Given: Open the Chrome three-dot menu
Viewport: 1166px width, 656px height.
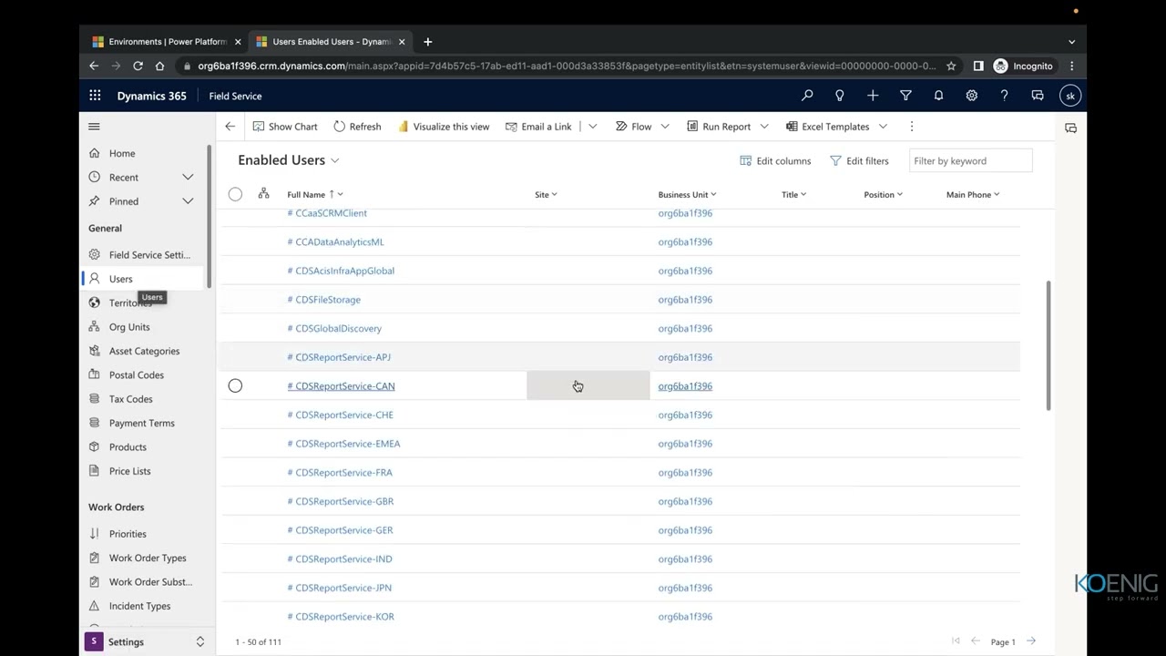Looking at the screenshot, I should 1072,66.
